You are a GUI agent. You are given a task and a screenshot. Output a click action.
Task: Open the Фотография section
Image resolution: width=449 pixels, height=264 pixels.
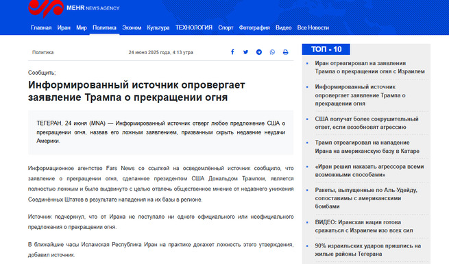pos(254,28)
